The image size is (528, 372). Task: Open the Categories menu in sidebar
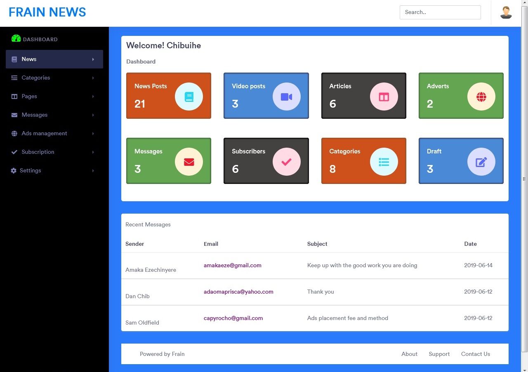tap(54, 78)
